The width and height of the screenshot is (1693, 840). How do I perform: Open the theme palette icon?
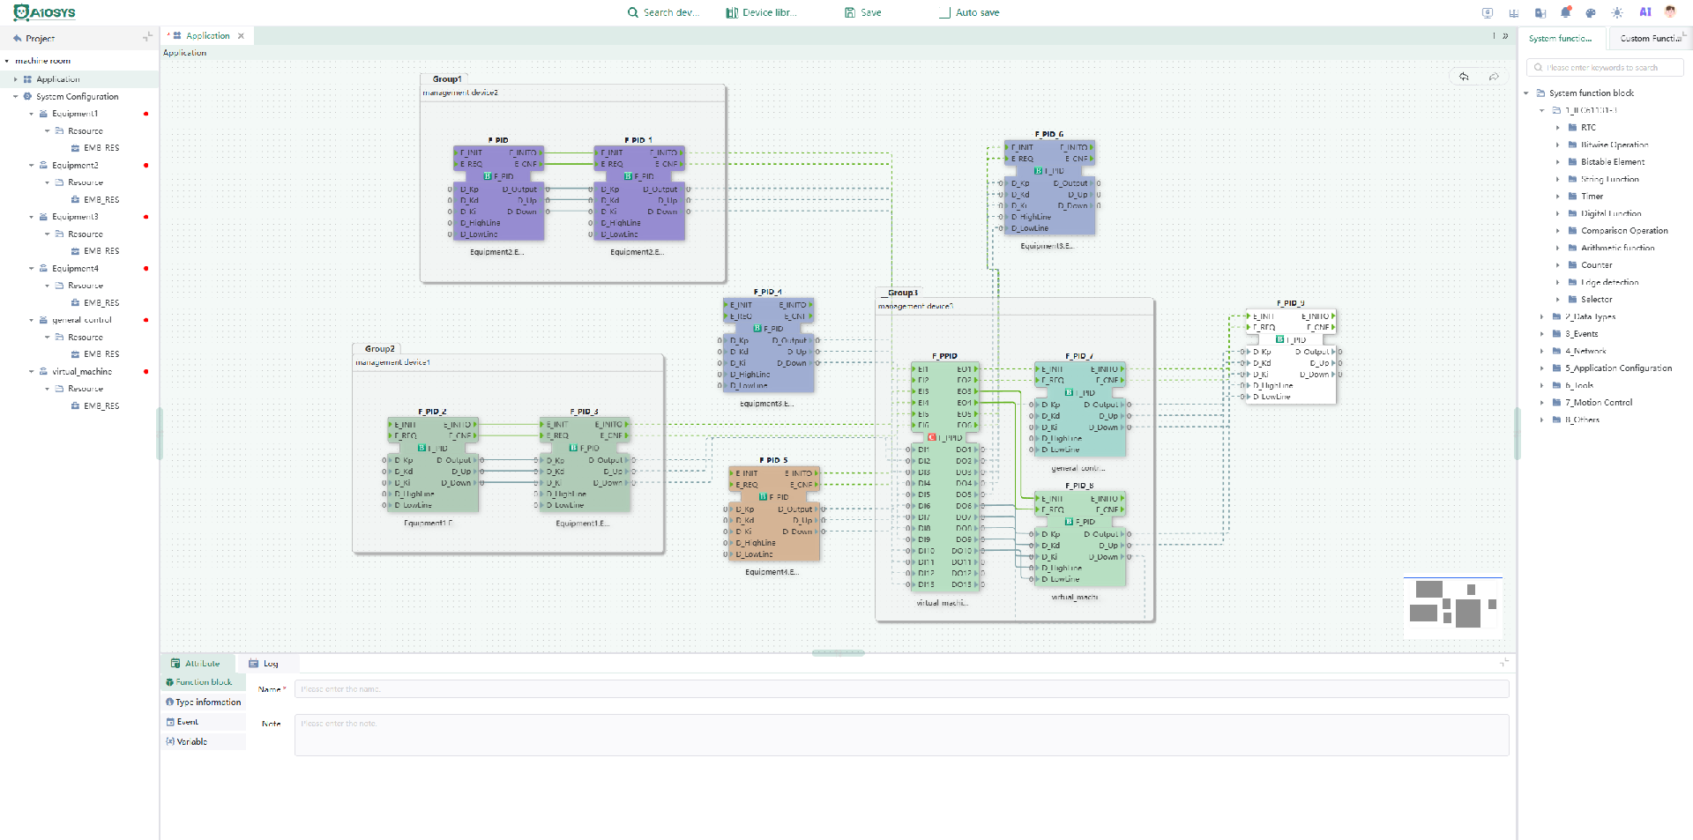click(x=1591, y=12)
